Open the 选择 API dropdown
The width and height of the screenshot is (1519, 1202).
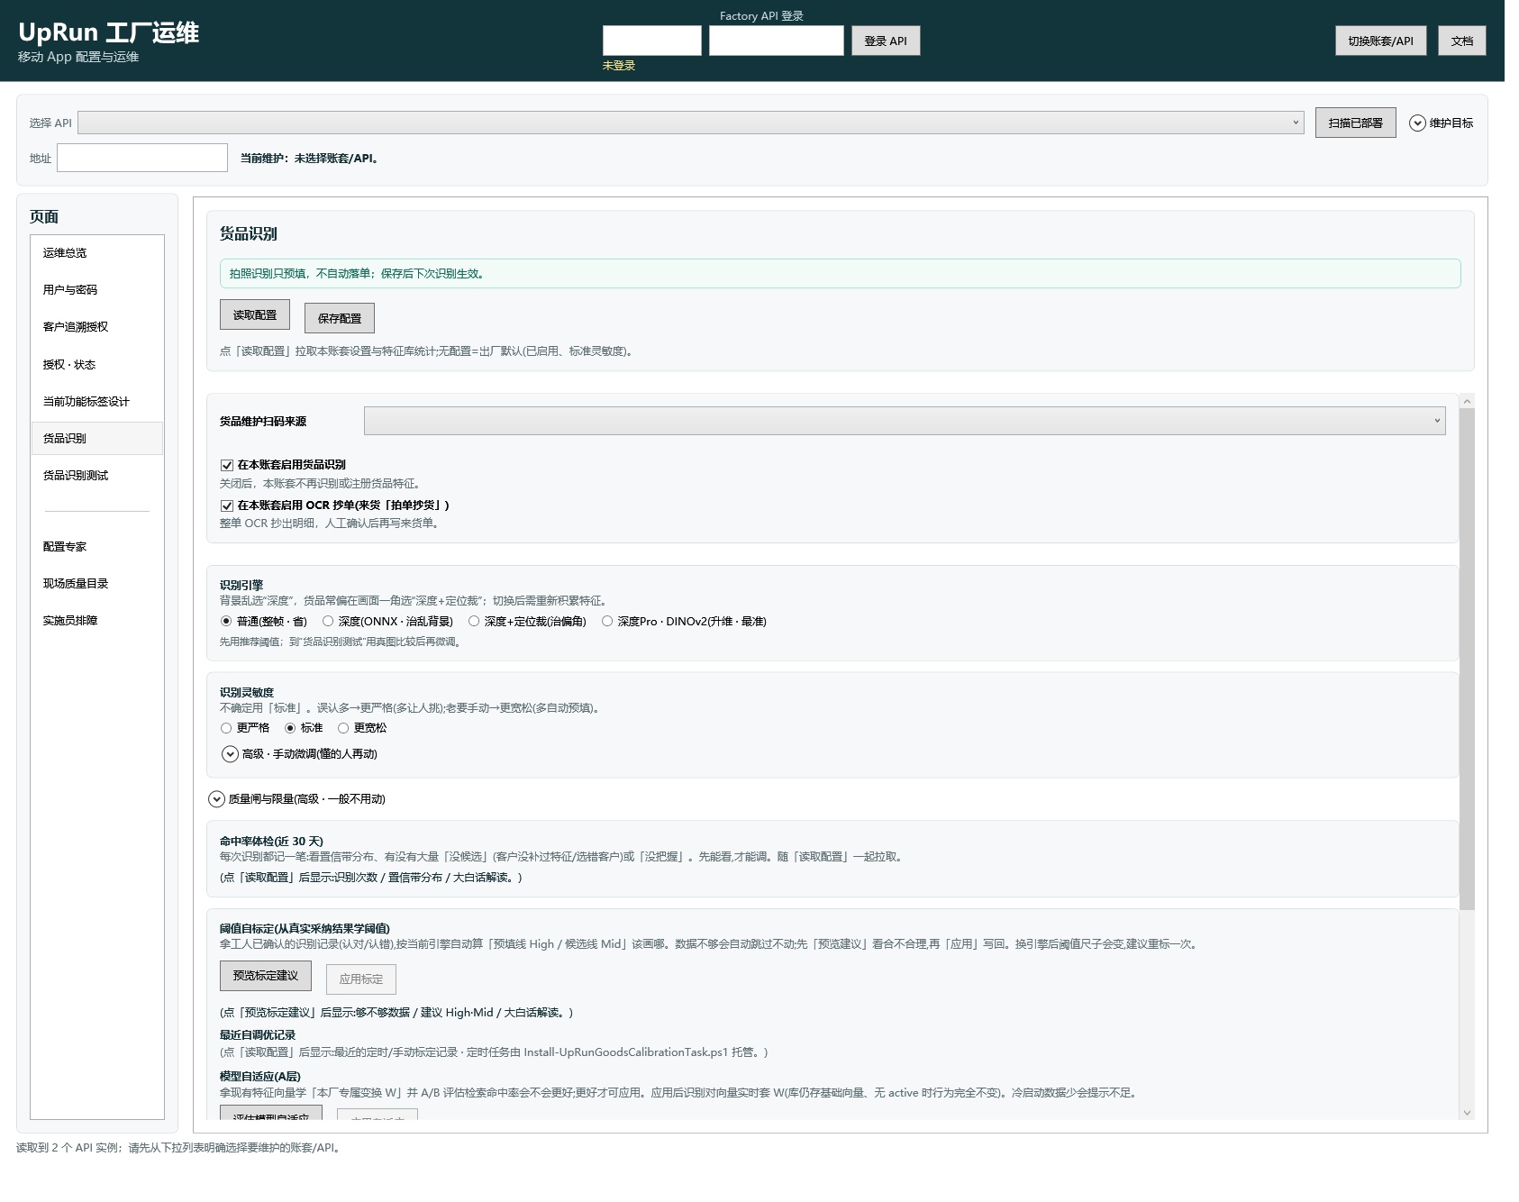click(x=691, y=123)
